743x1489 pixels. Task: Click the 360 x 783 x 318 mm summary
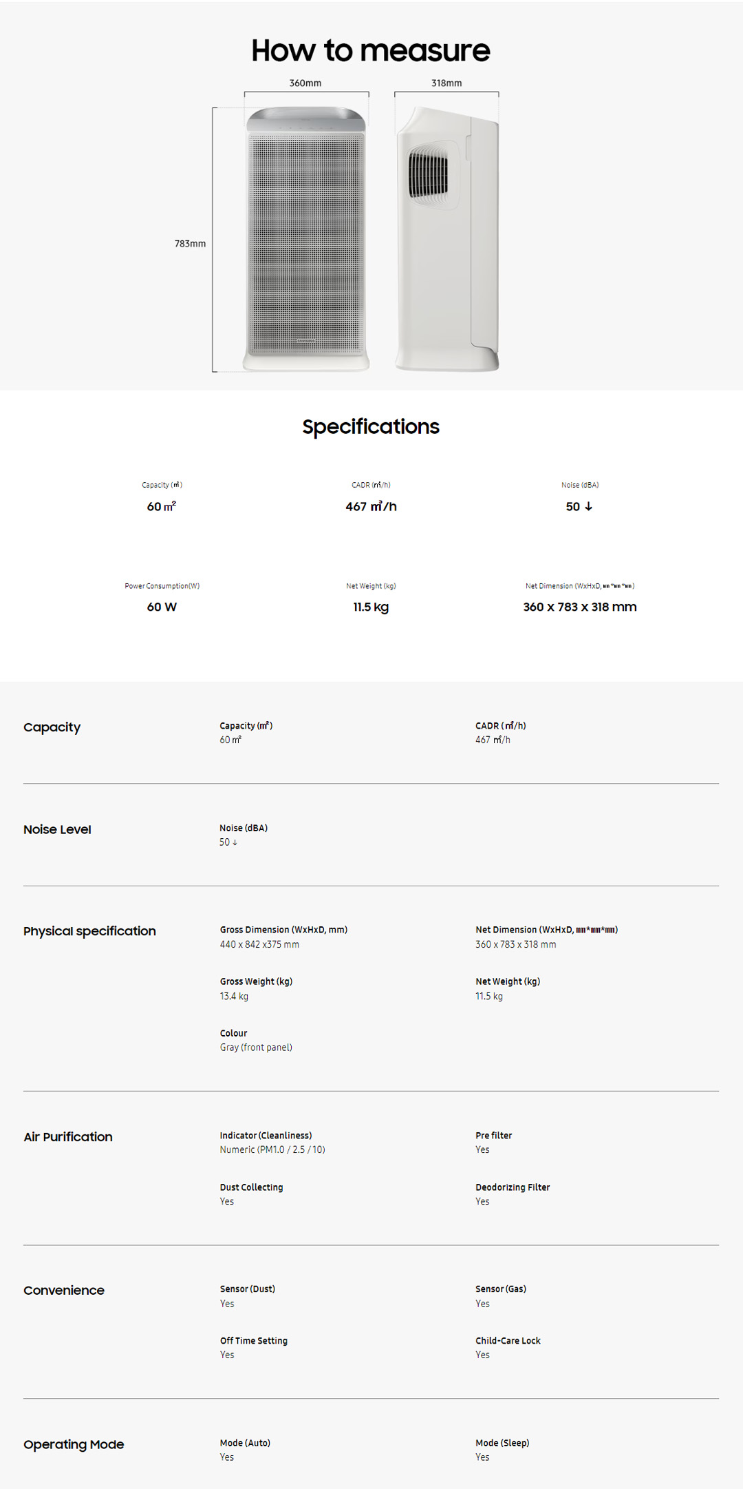click(579, 607)
